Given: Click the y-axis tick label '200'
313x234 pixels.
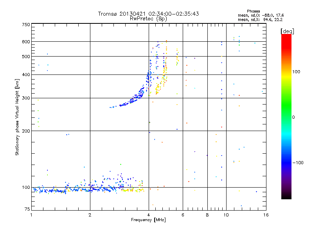Looking at the screenshot, I should click(26, 131).
